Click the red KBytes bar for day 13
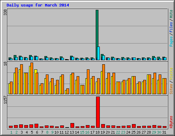175x136 pixels. pos(72,125)
